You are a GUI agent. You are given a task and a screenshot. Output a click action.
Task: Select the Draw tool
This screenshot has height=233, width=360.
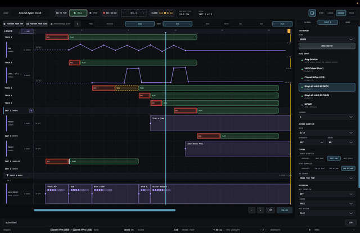140,24
